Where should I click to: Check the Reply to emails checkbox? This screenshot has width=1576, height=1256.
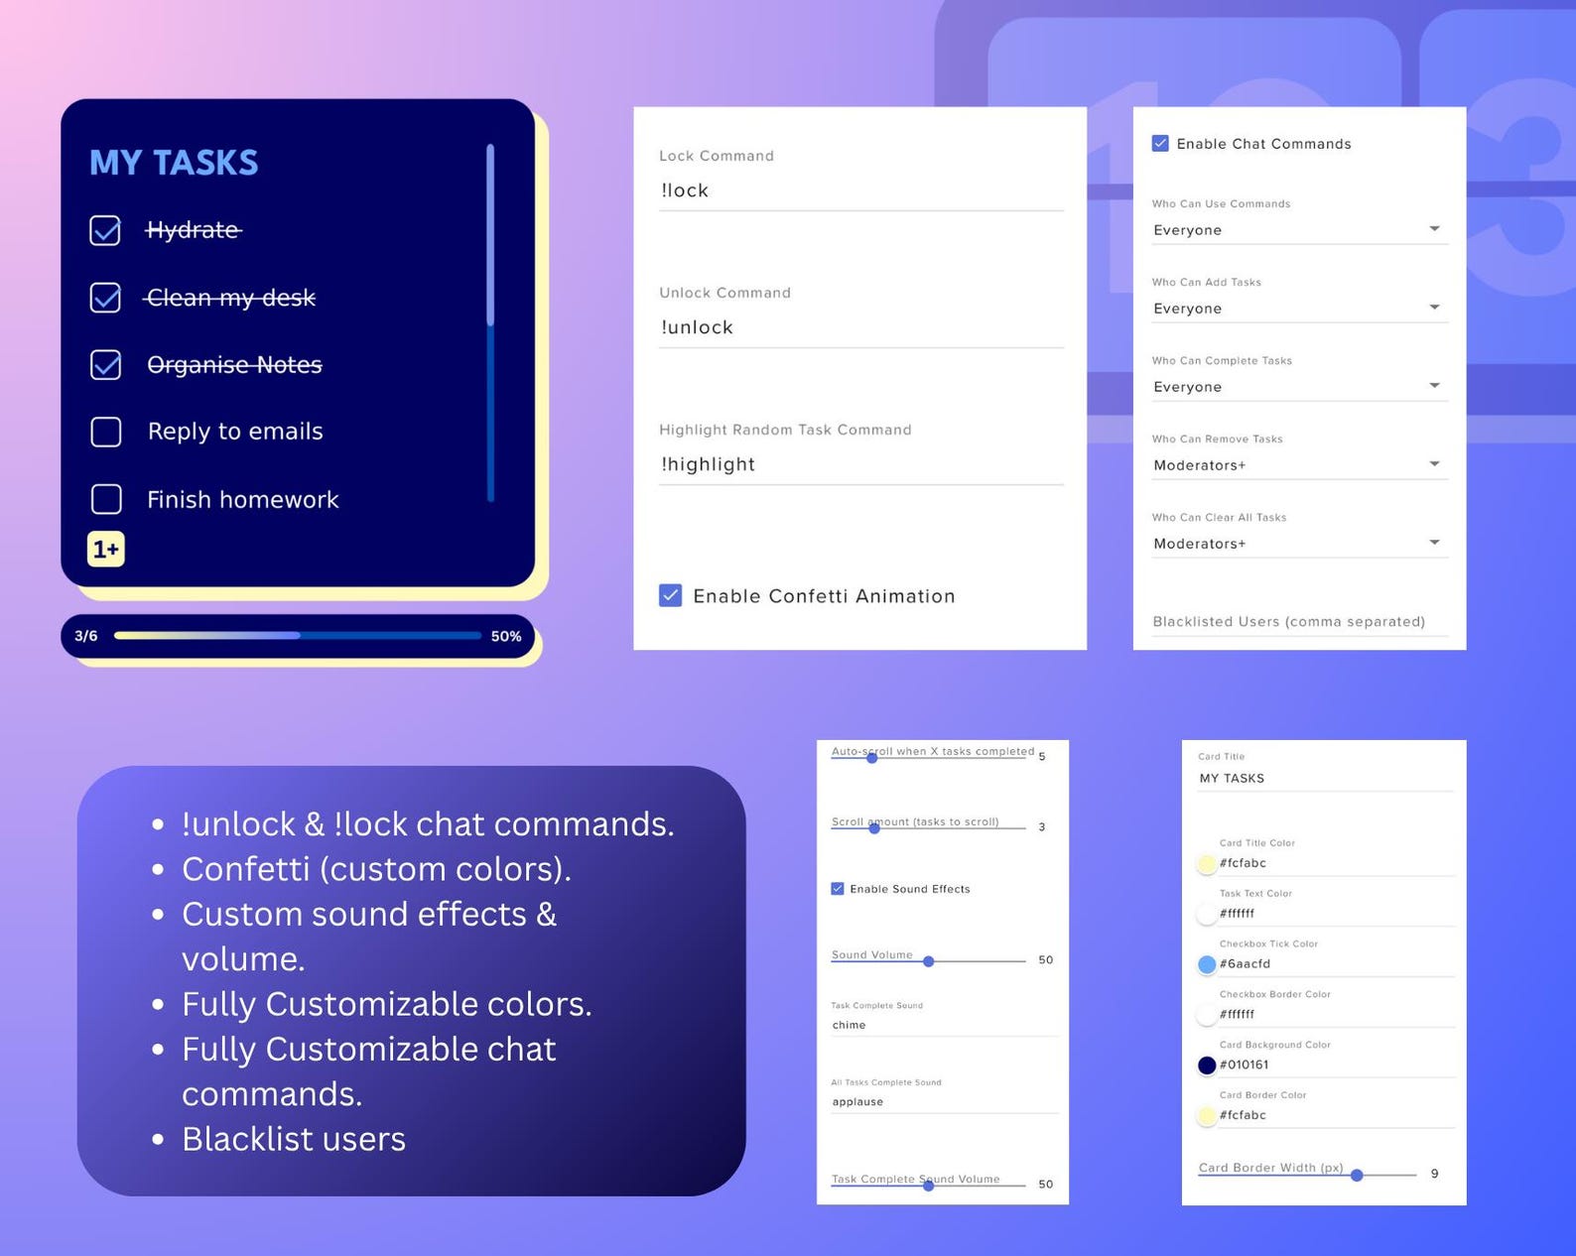[106, 432]
